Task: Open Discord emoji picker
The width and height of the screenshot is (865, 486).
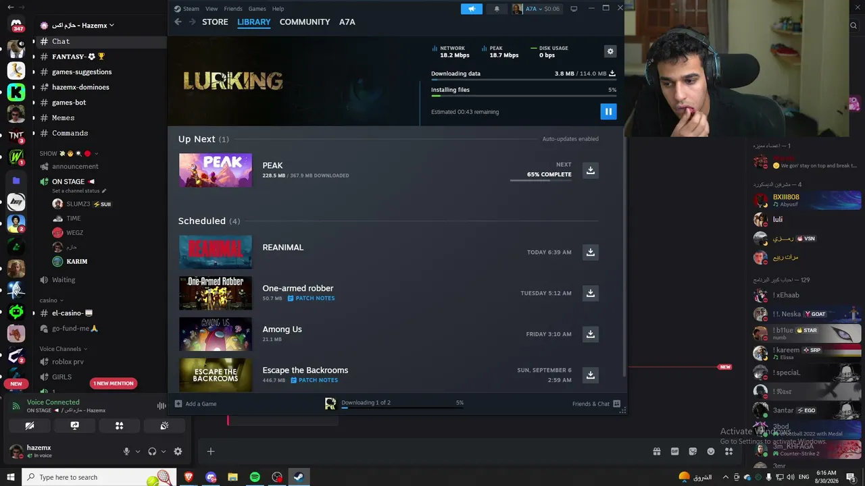Action: [711, 452]
